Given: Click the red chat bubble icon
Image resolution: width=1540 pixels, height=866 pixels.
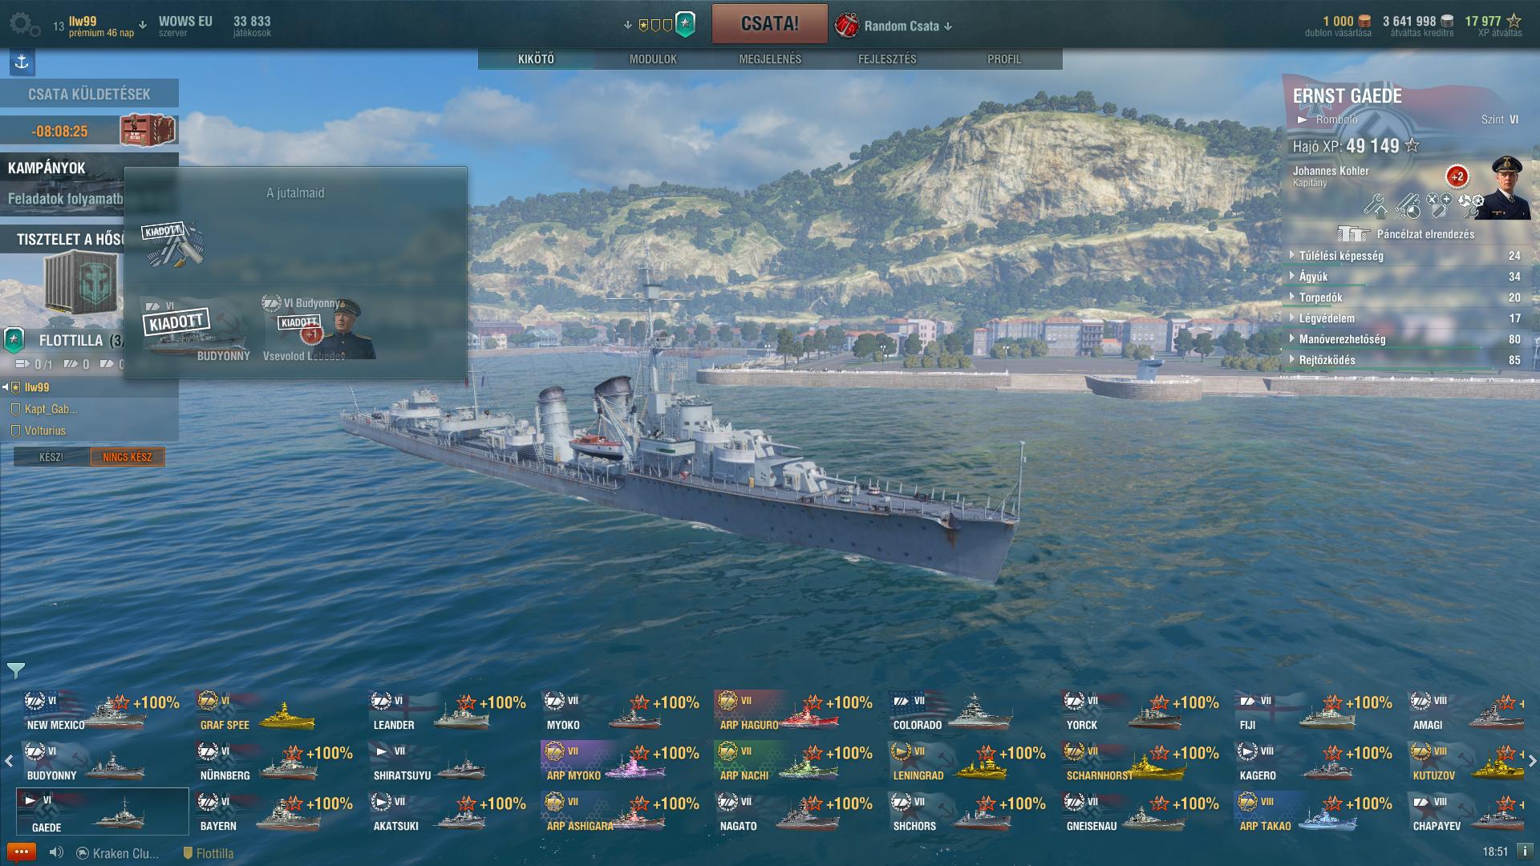Looking at the screenshot, I should pyautogui.click(x=22, y=852).
